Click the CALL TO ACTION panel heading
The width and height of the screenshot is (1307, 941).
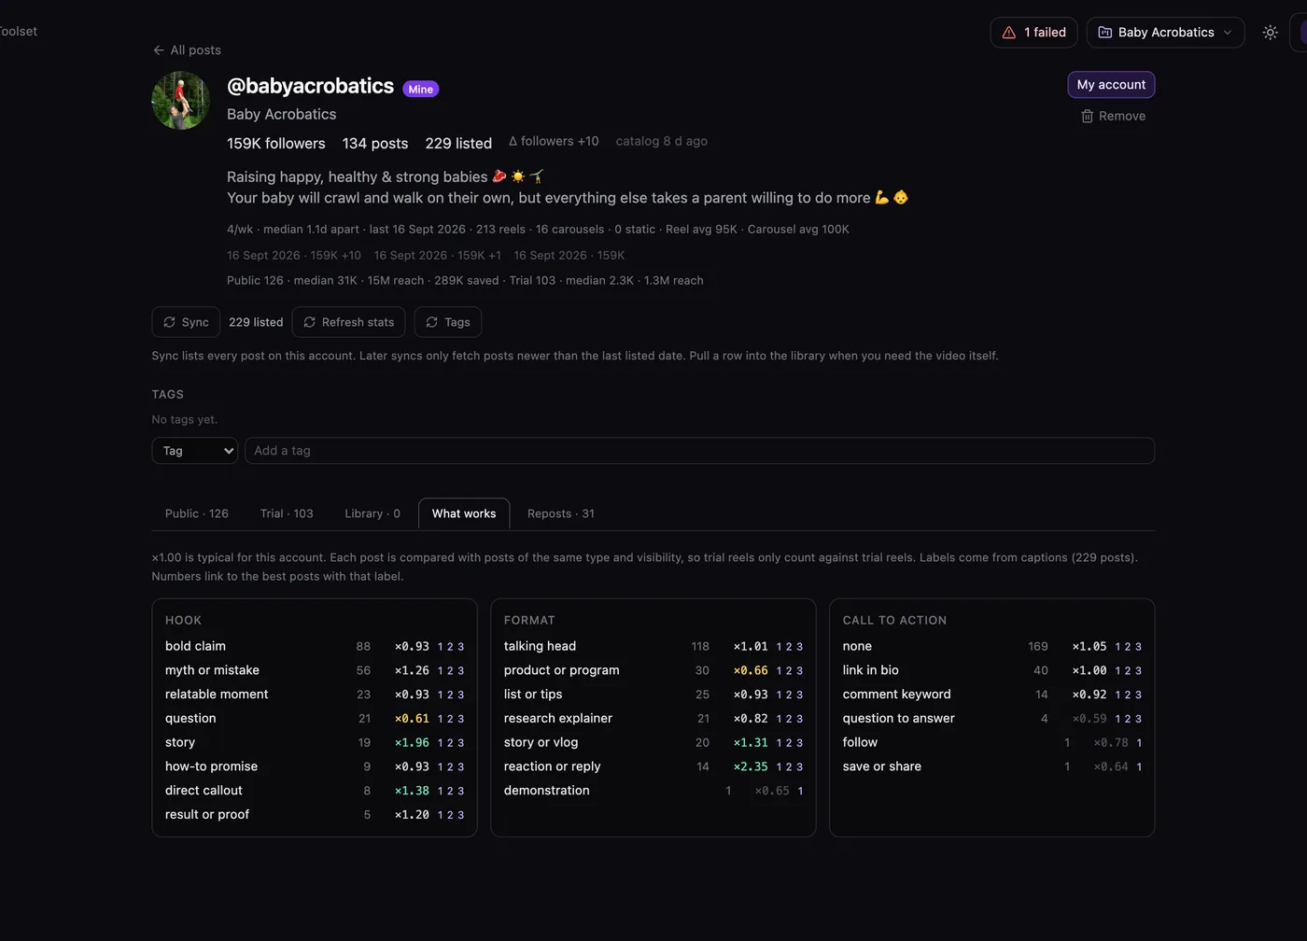pos(895,621)
